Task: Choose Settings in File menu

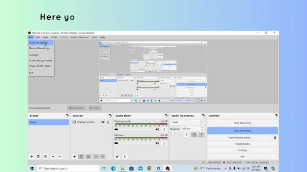Action: point(41,55)
